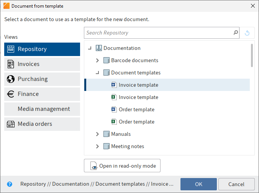Click the Excel icon of Invoice template
Image resolution: width=259 pixels, height=193 pixels.
tap(114, 97)
